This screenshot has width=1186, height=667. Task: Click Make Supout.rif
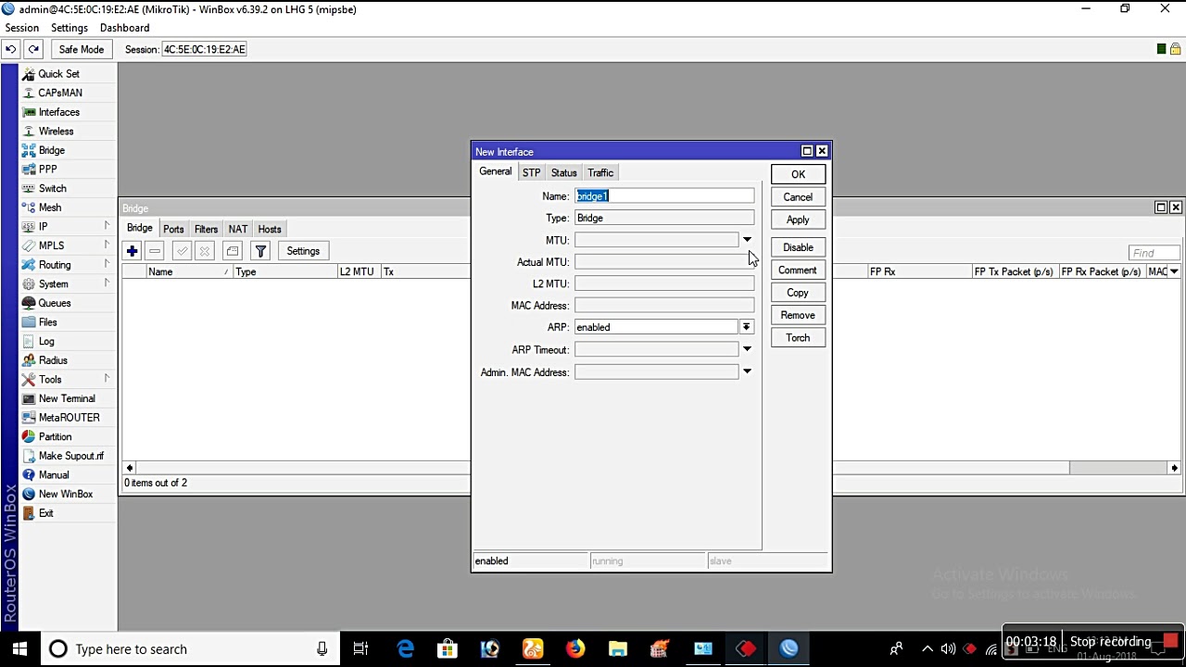[70, 456]
